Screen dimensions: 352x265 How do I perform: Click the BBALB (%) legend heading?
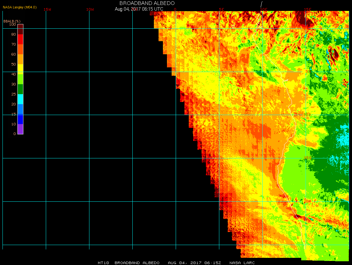(12, 21)
